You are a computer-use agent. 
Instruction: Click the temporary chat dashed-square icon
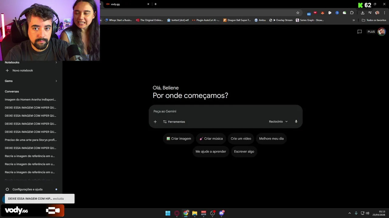coord(360,31)
